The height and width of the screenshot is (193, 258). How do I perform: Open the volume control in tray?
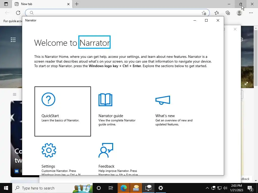225,188
